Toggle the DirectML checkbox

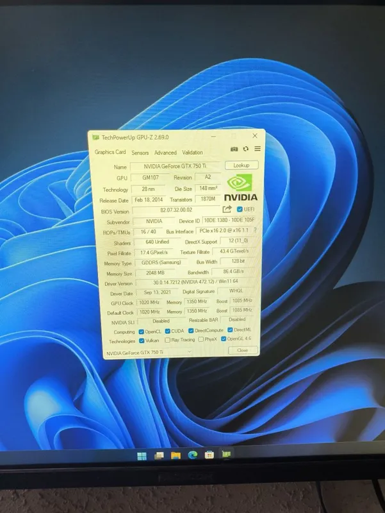(x=230, y=330)
